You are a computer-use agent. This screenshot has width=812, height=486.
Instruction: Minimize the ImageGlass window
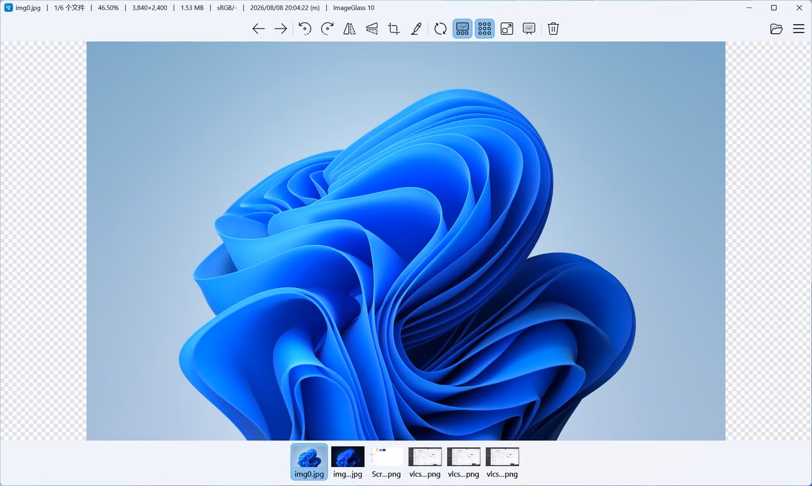coord(750,8)
